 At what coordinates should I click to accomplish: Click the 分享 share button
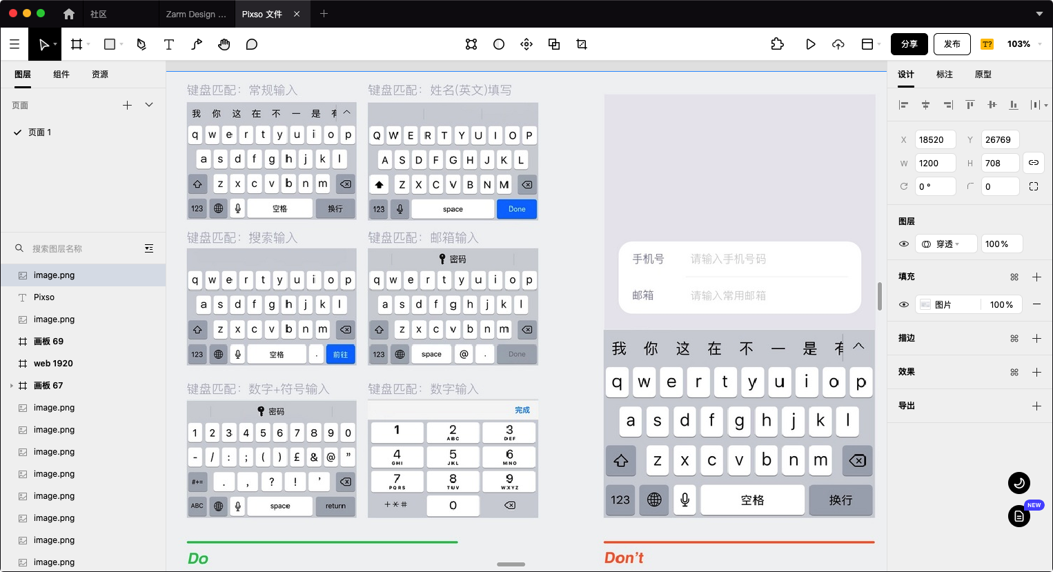(909, 44)
